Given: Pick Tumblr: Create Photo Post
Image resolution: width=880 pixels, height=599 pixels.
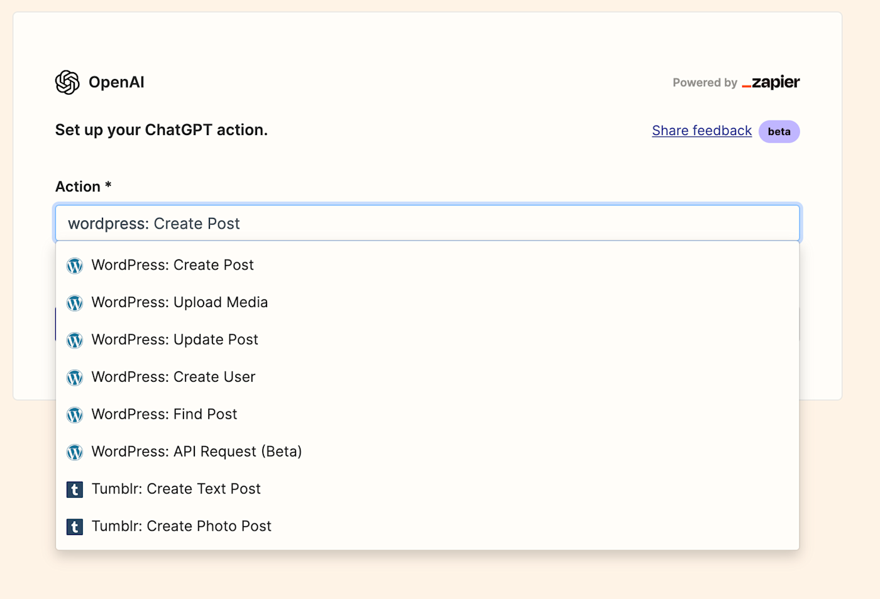Looking at the screenshot, I should (182, 526).
